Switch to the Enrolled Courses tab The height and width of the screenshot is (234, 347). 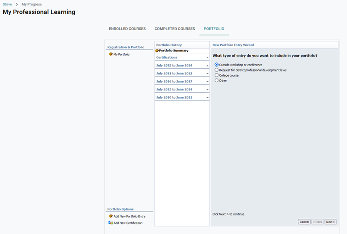(127, 29)
